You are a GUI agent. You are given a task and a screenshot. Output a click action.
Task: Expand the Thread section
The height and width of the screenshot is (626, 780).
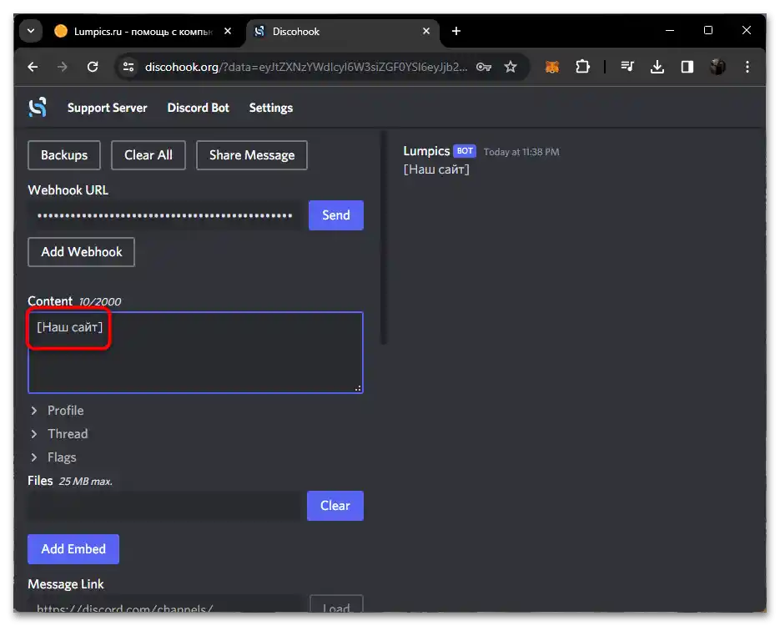pyautogui.click(x=59, y=434)
